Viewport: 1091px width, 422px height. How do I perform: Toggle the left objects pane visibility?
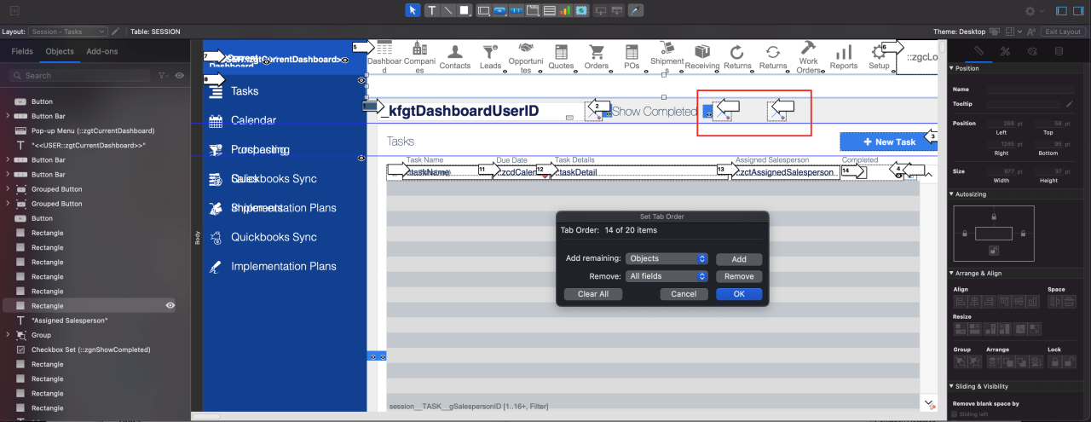1061,11
